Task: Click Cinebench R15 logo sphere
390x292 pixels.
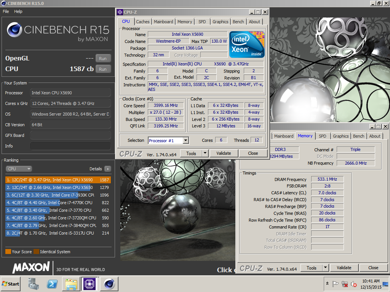Action: tap(14, 30)
